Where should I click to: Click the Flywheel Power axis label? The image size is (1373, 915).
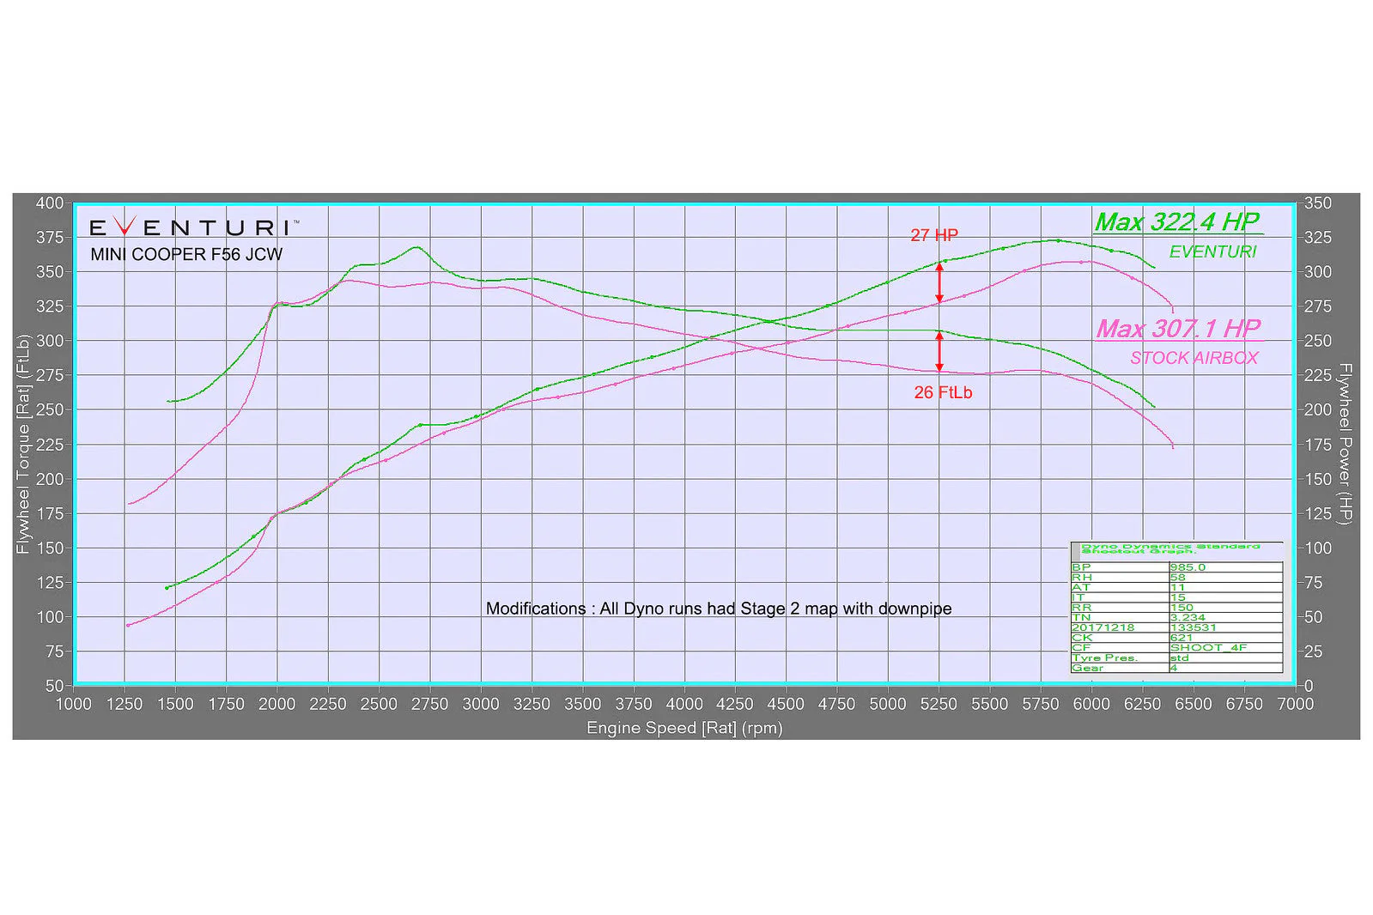tap(1346, 444)
